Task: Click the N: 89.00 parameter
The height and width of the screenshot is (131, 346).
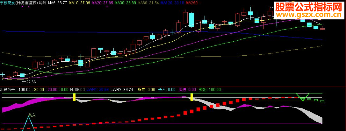Action: pyautogui.click(x=77, y=90)
